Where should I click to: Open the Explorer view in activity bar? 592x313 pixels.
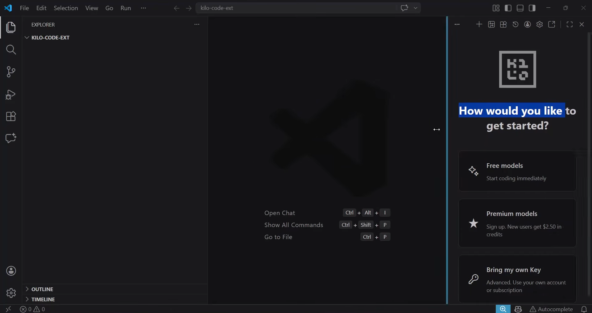point(11,27)
